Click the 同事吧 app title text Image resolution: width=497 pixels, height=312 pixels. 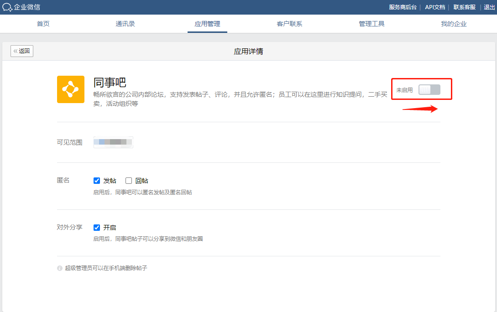[110, 83]
